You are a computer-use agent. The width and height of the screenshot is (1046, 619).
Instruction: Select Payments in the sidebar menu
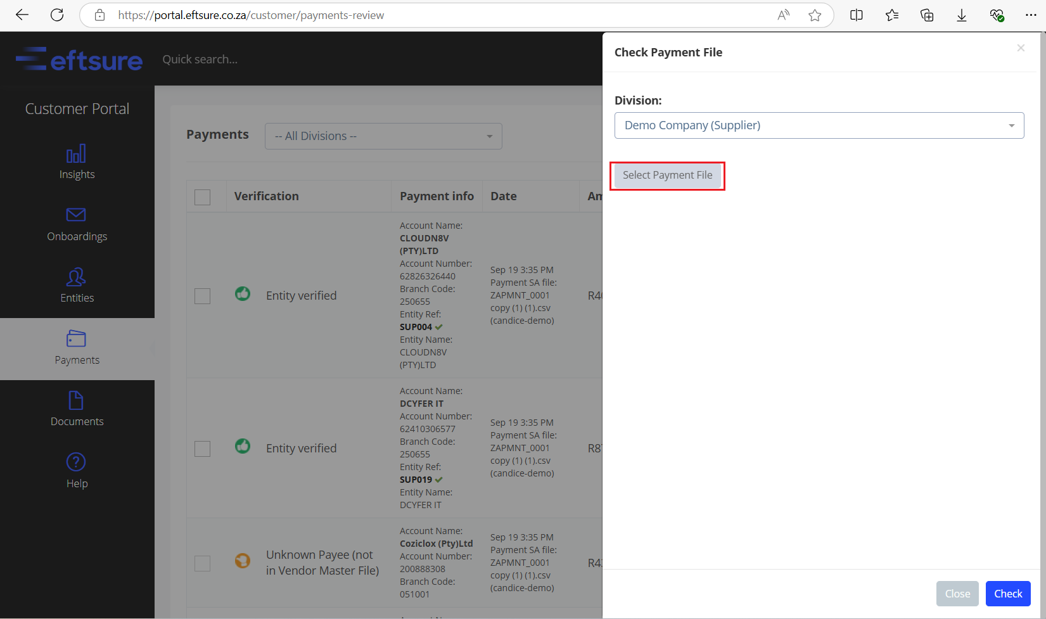point(77,348)
